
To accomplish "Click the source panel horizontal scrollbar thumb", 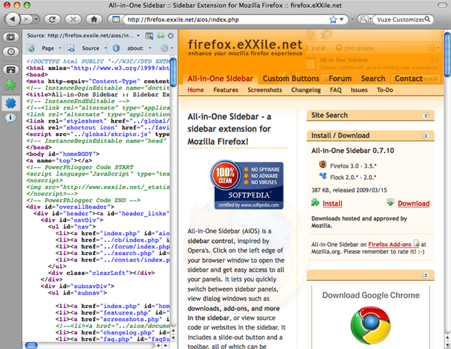I will (31, 346).
